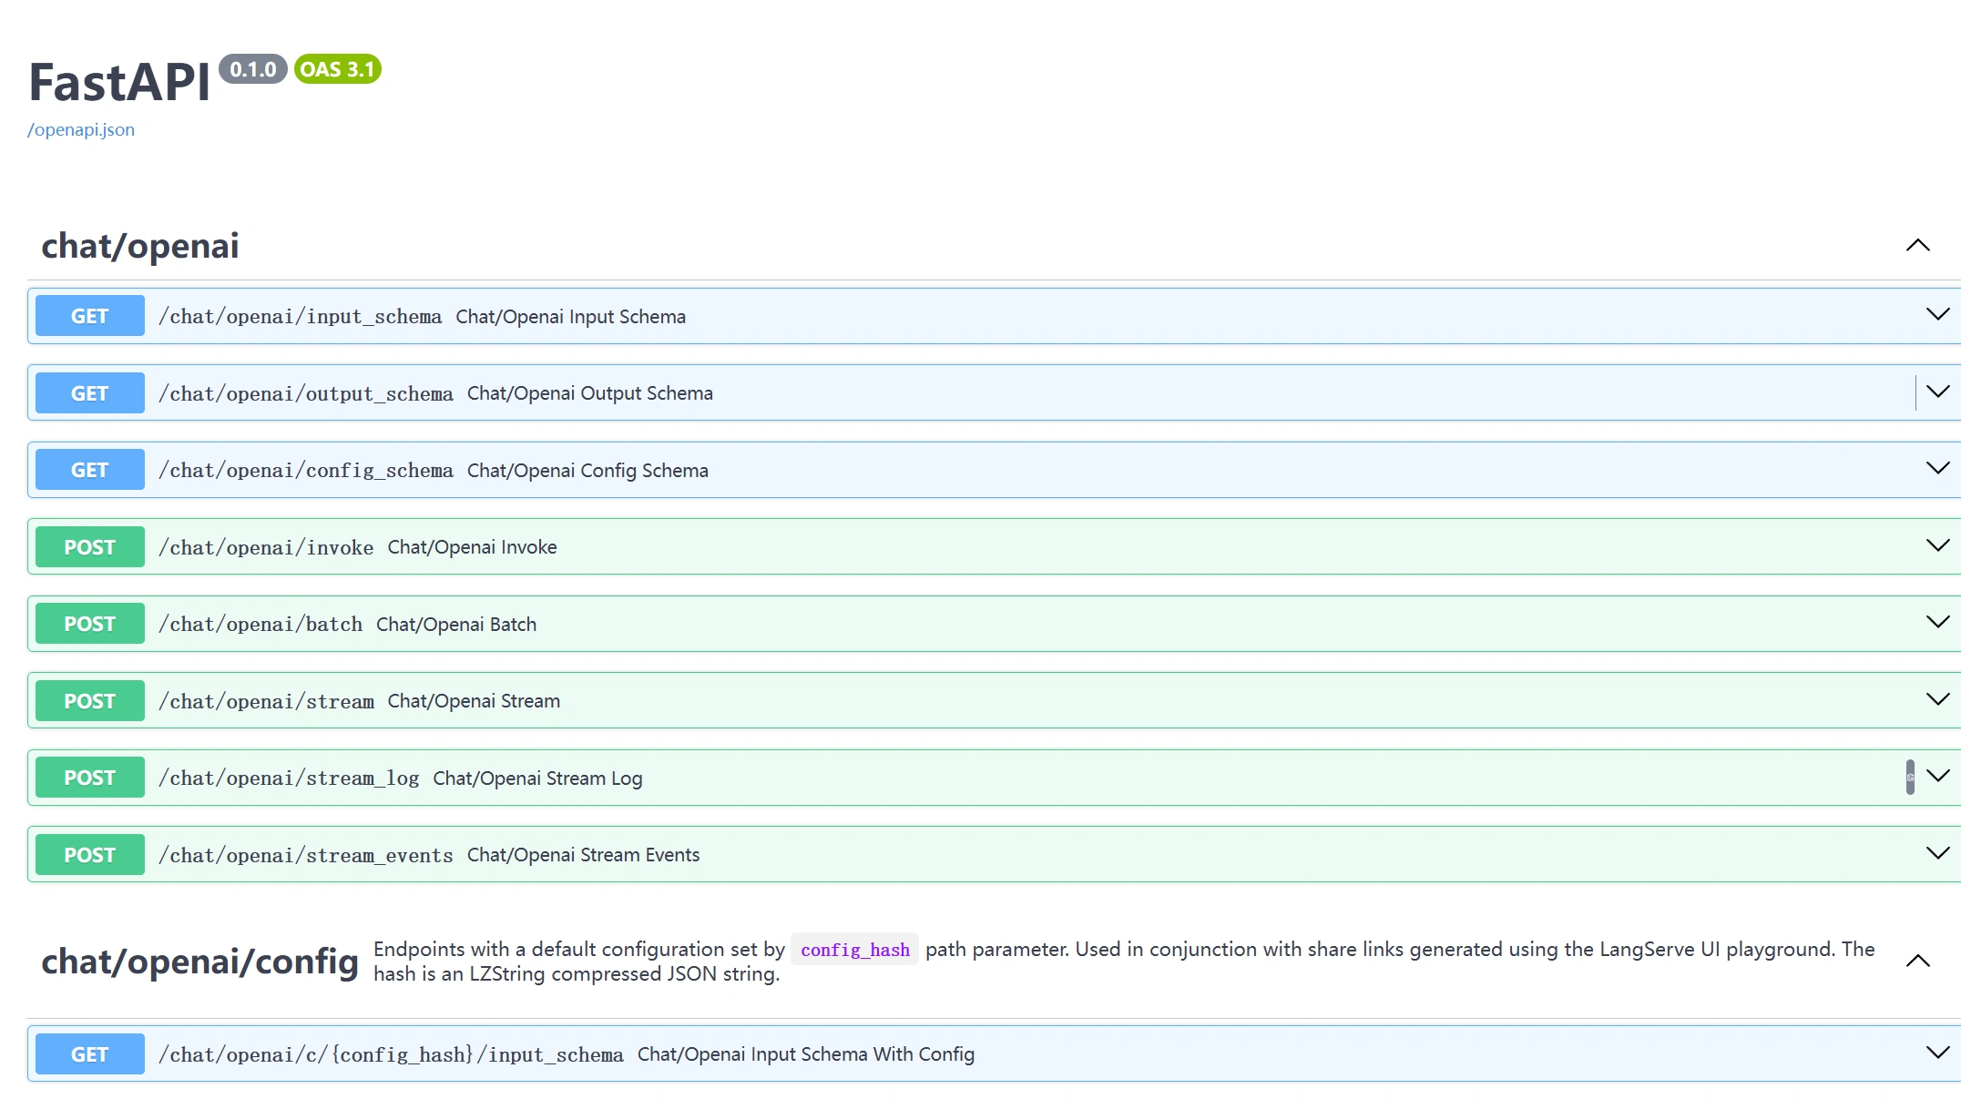Collapse the chat/openai section chevron
This screenshot has width=1961, height=1099.
pyautogui.click(x=1917, y=246)
